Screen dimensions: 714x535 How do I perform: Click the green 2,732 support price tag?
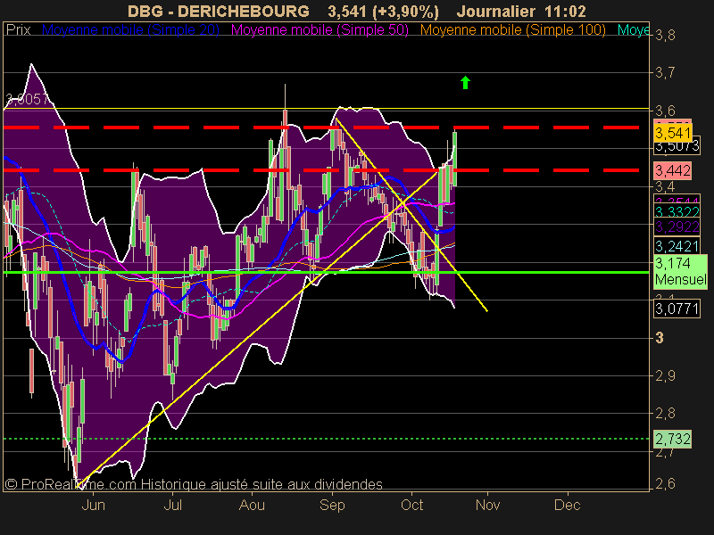(673, 439)
